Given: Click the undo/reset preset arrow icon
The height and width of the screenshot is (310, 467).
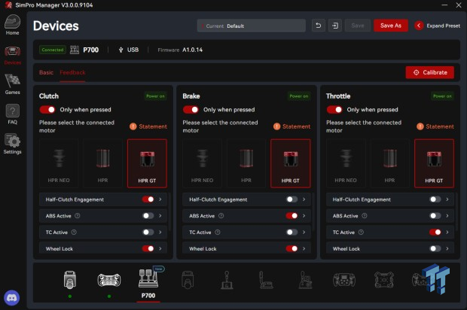Looking at the screenshot, I should click(x=319, y=26).
